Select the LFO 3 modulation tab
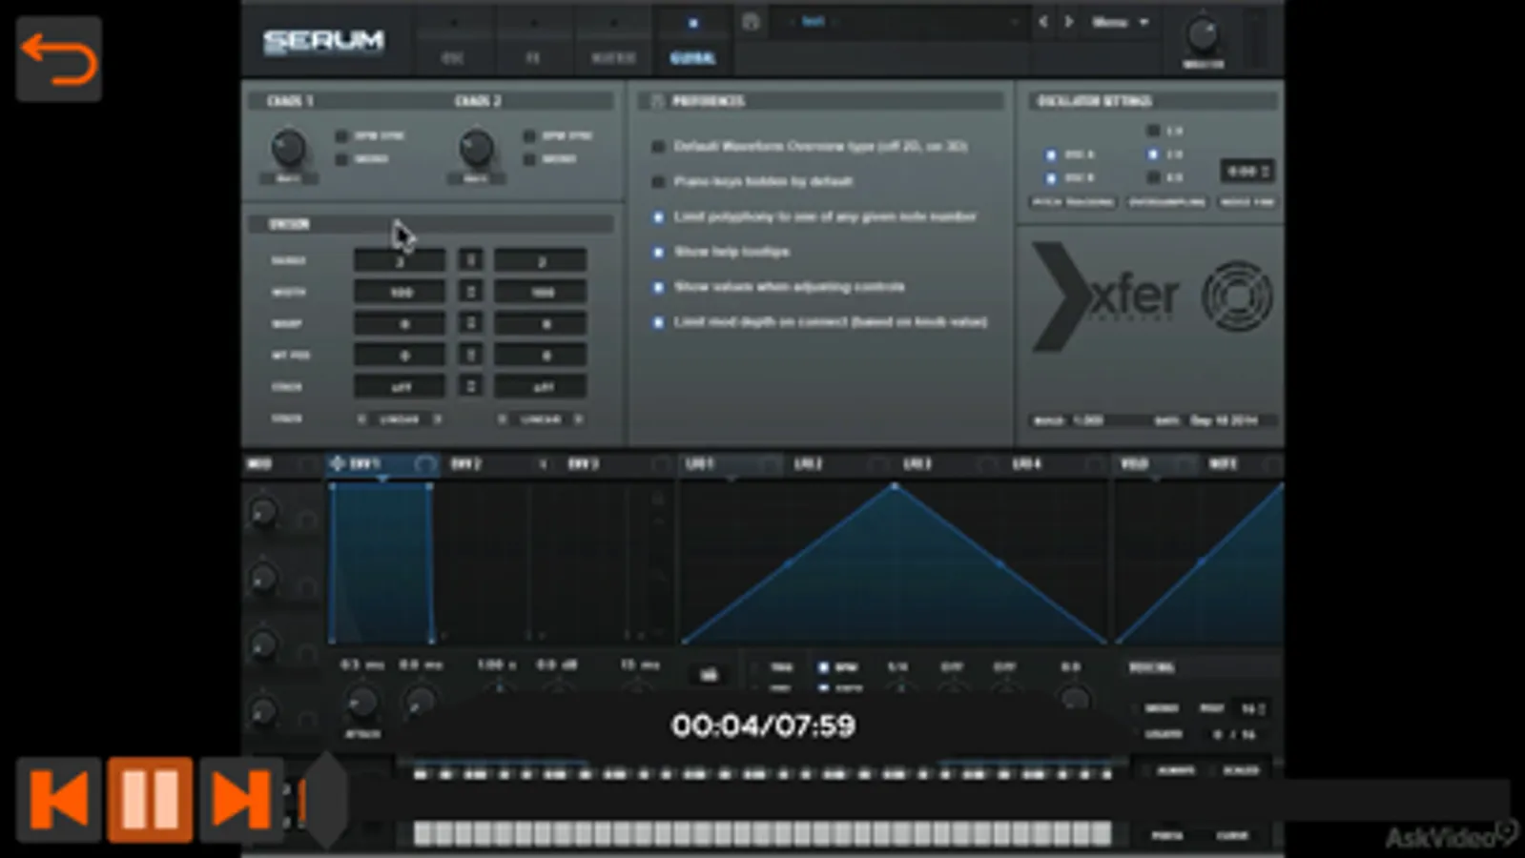Screen dimensions: 1525x858 pyautogui.click(x=917, y=464)
